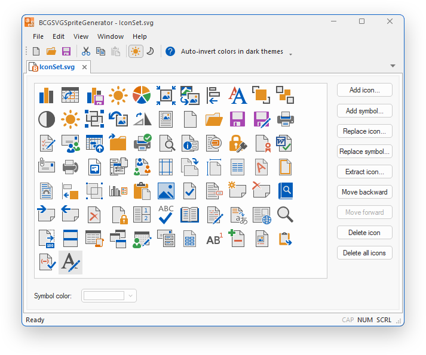Select the blue book search icon
This screenshot has height=355, width=426.
pyautogui.click(x=286, y=191)
